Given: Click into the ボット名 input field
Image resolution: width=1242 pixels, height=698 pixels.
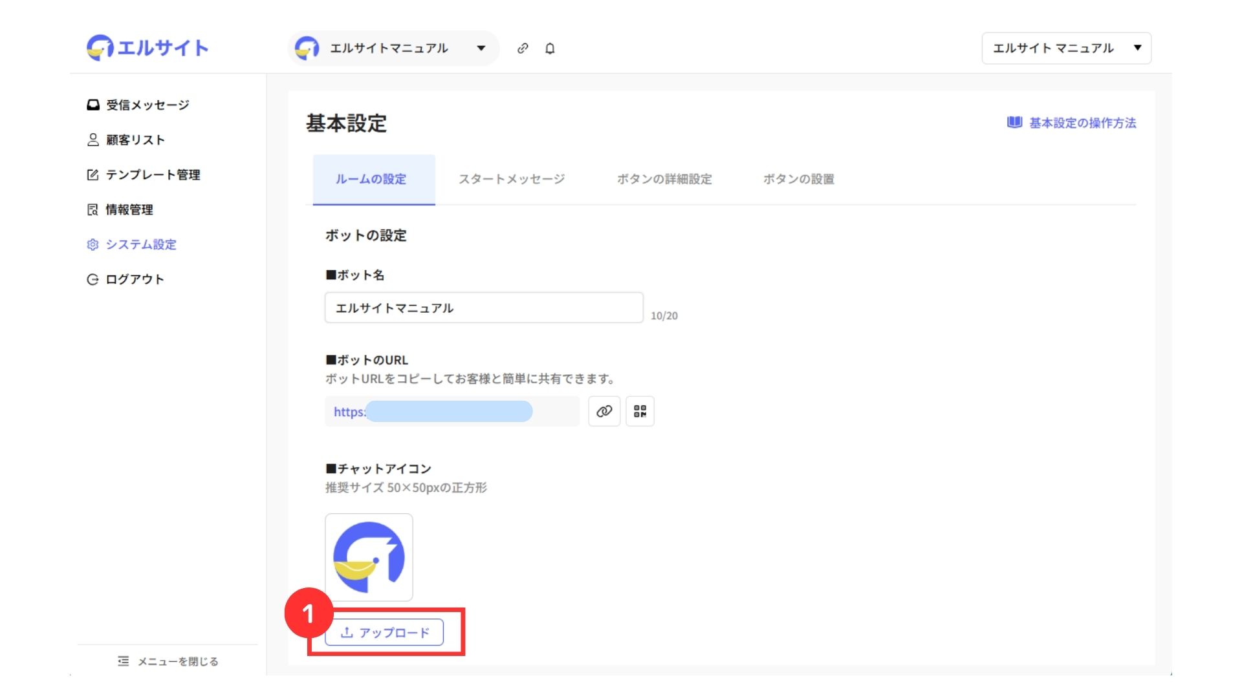Looking at the screenshot, I should pyautogui.click(x=483, y=308).
